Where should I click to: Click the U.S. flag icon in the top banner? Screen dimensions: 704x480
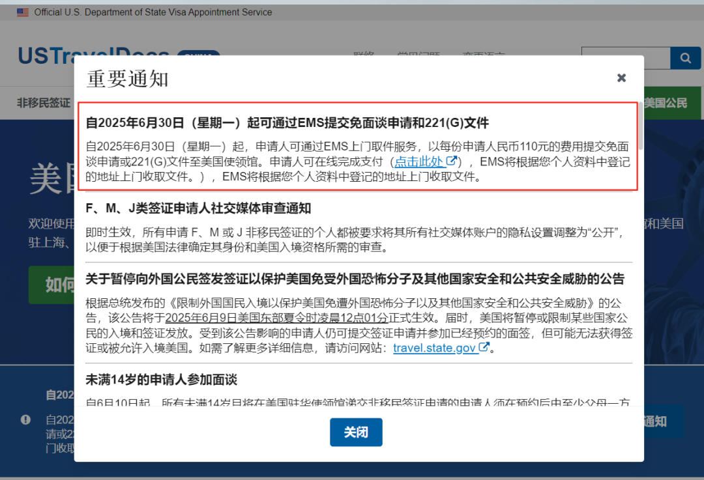coord(23,12)
